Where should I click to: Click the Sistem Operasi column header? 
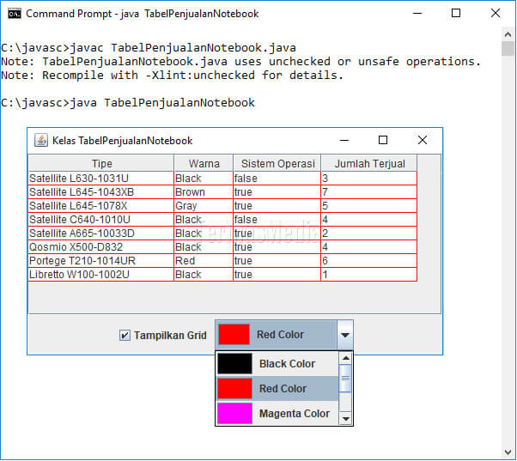coord(277,163)
